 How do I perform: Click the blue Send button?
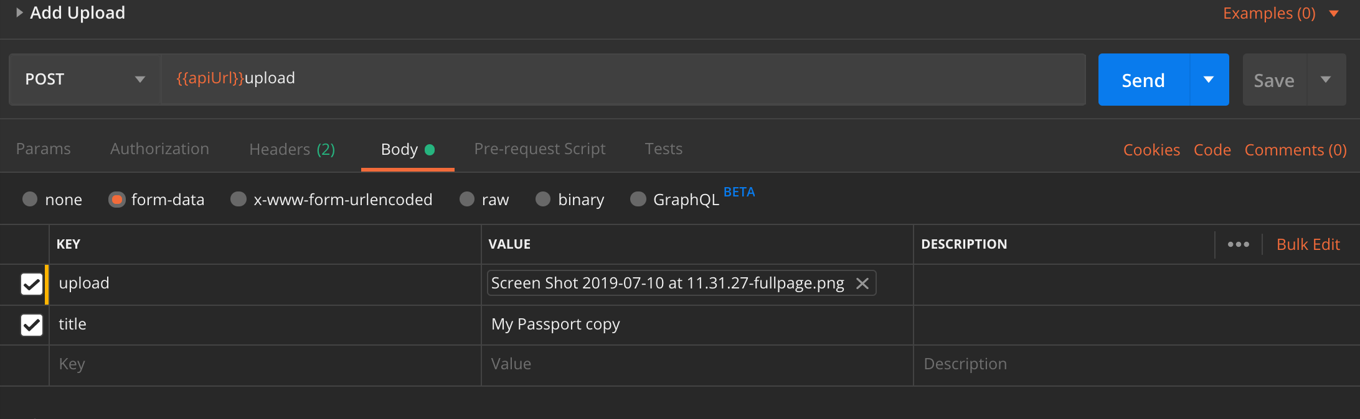1143,80
